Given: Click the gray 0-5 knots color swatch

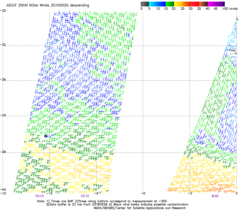Looking at the screenshot, I should click(145, 4).
